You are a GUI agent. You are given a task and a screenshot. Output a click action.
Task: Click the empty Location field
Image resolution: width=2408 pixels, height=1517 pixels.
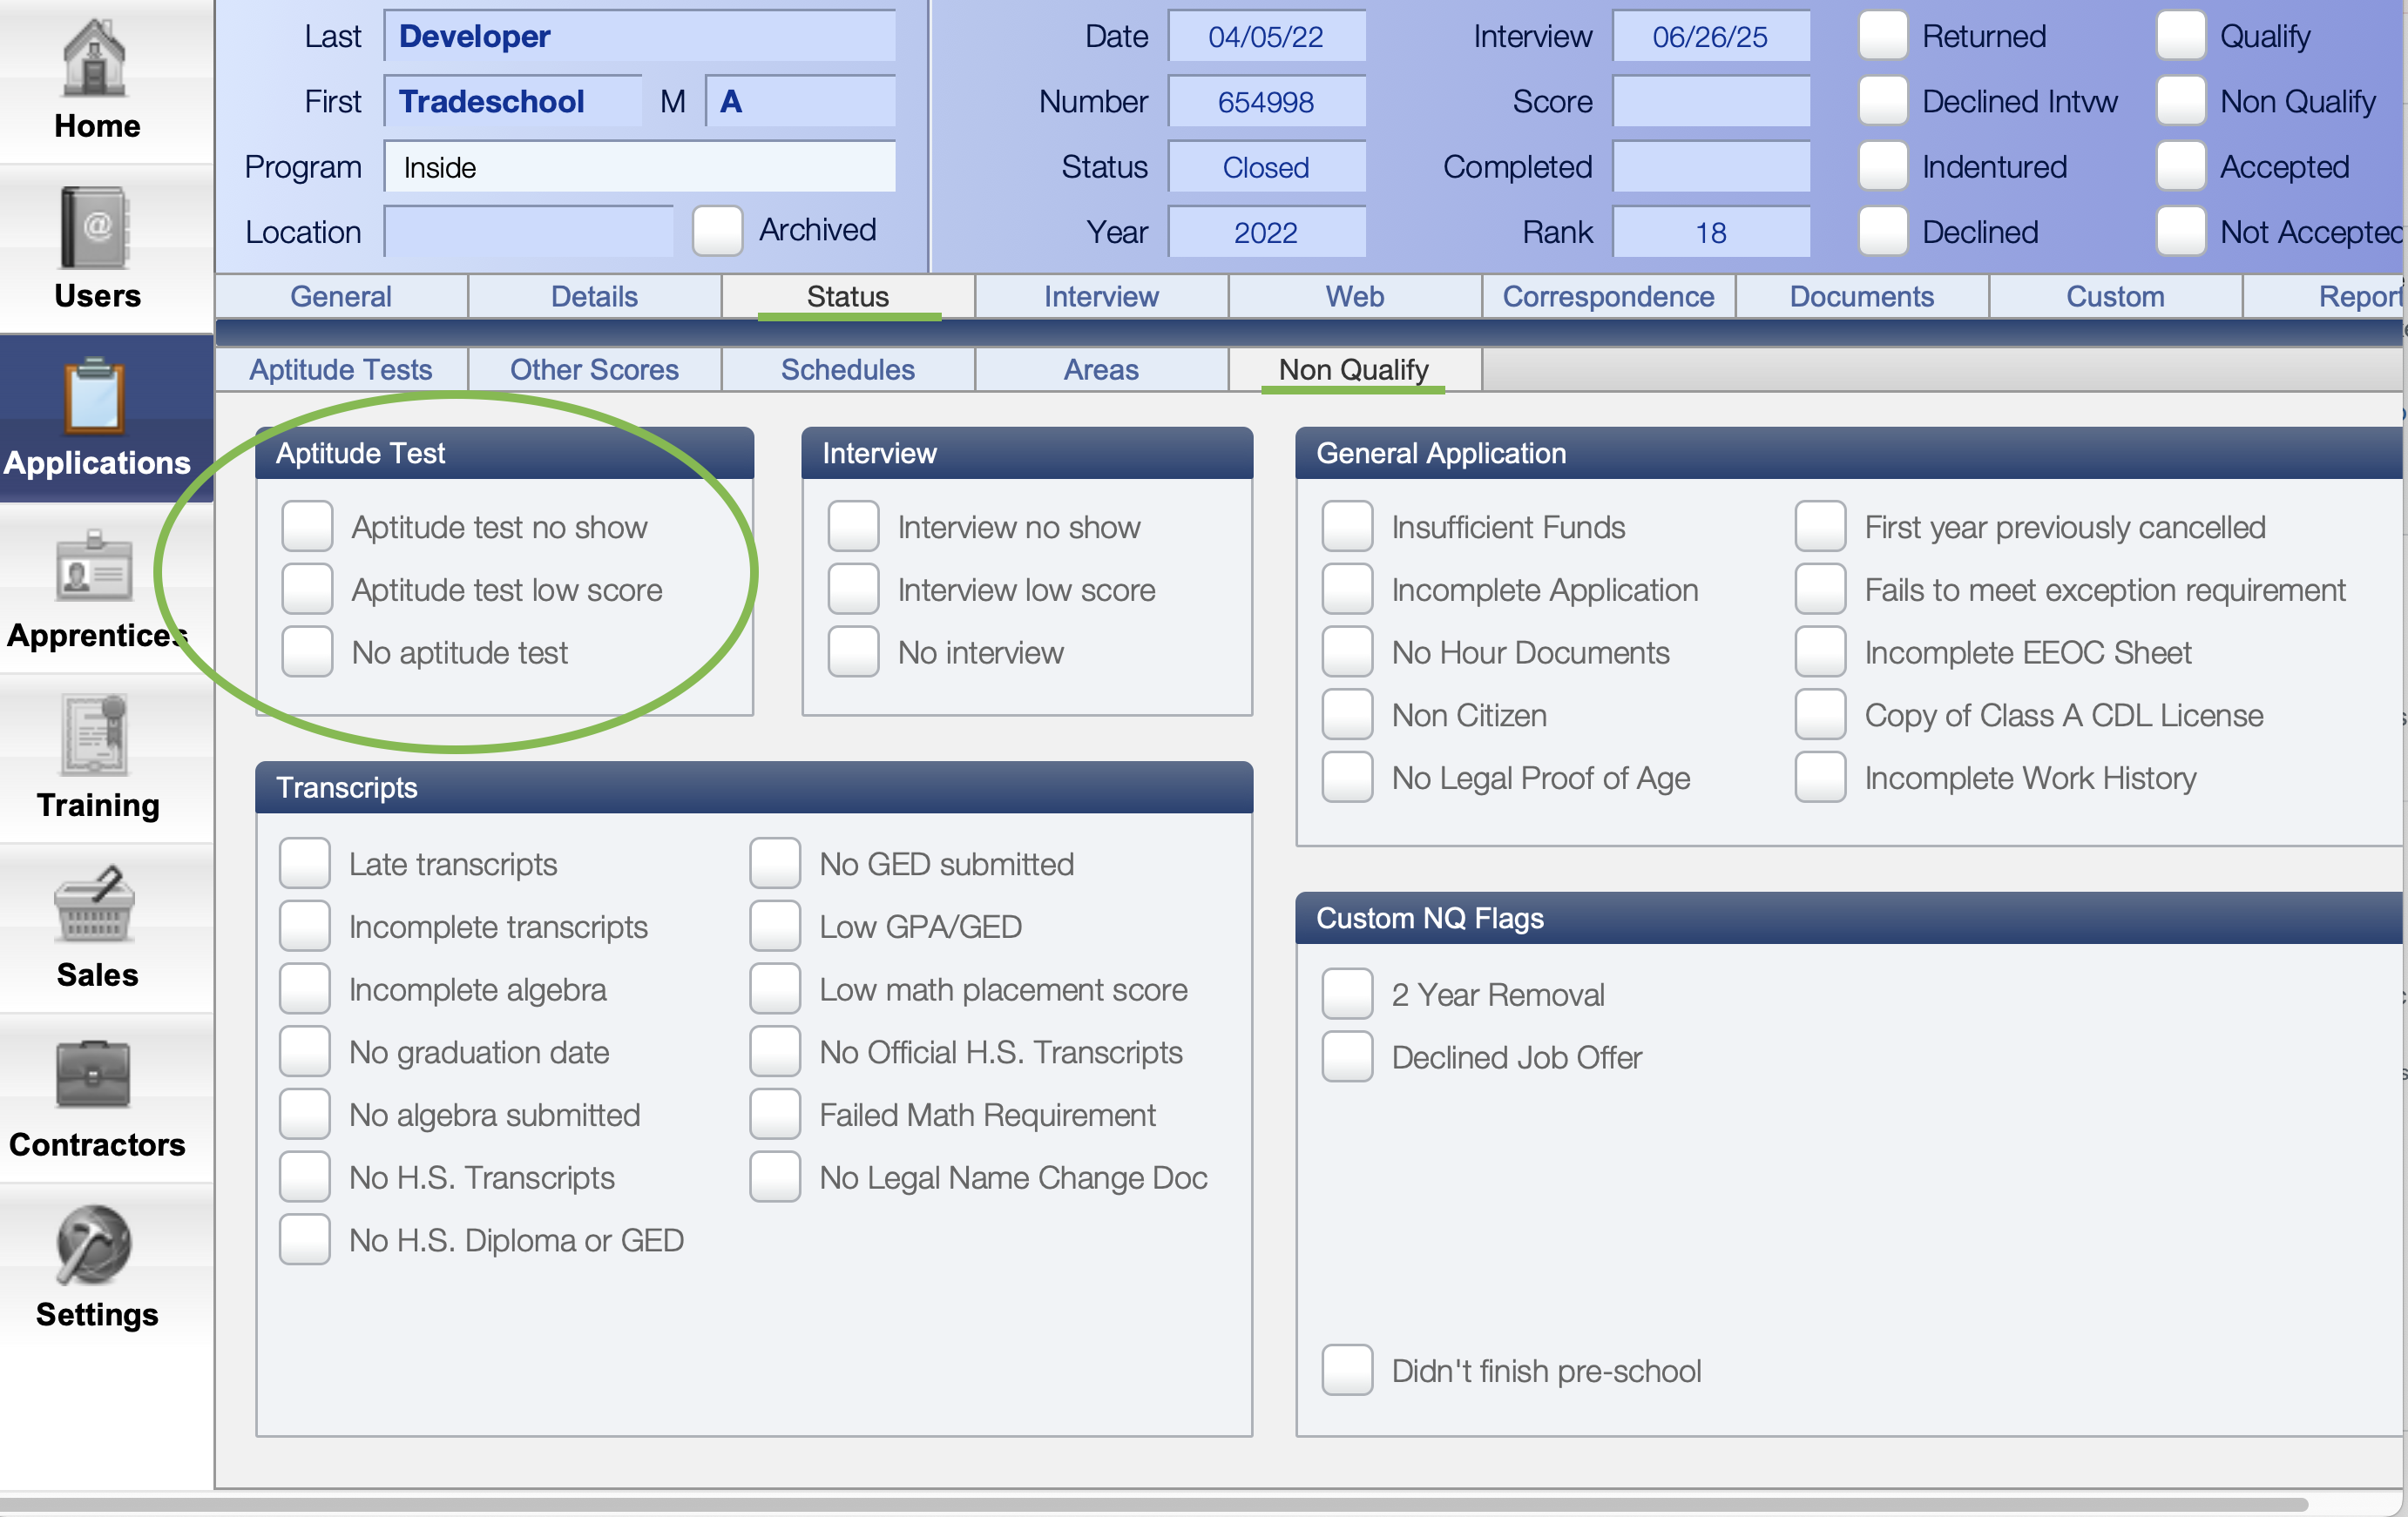pos(529,231)
